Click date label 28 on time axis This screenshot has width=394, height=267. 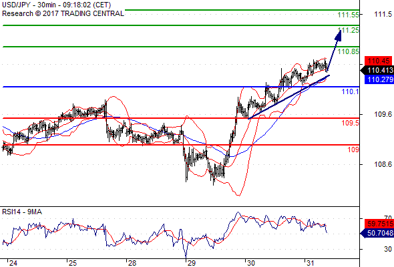point(132,263)
